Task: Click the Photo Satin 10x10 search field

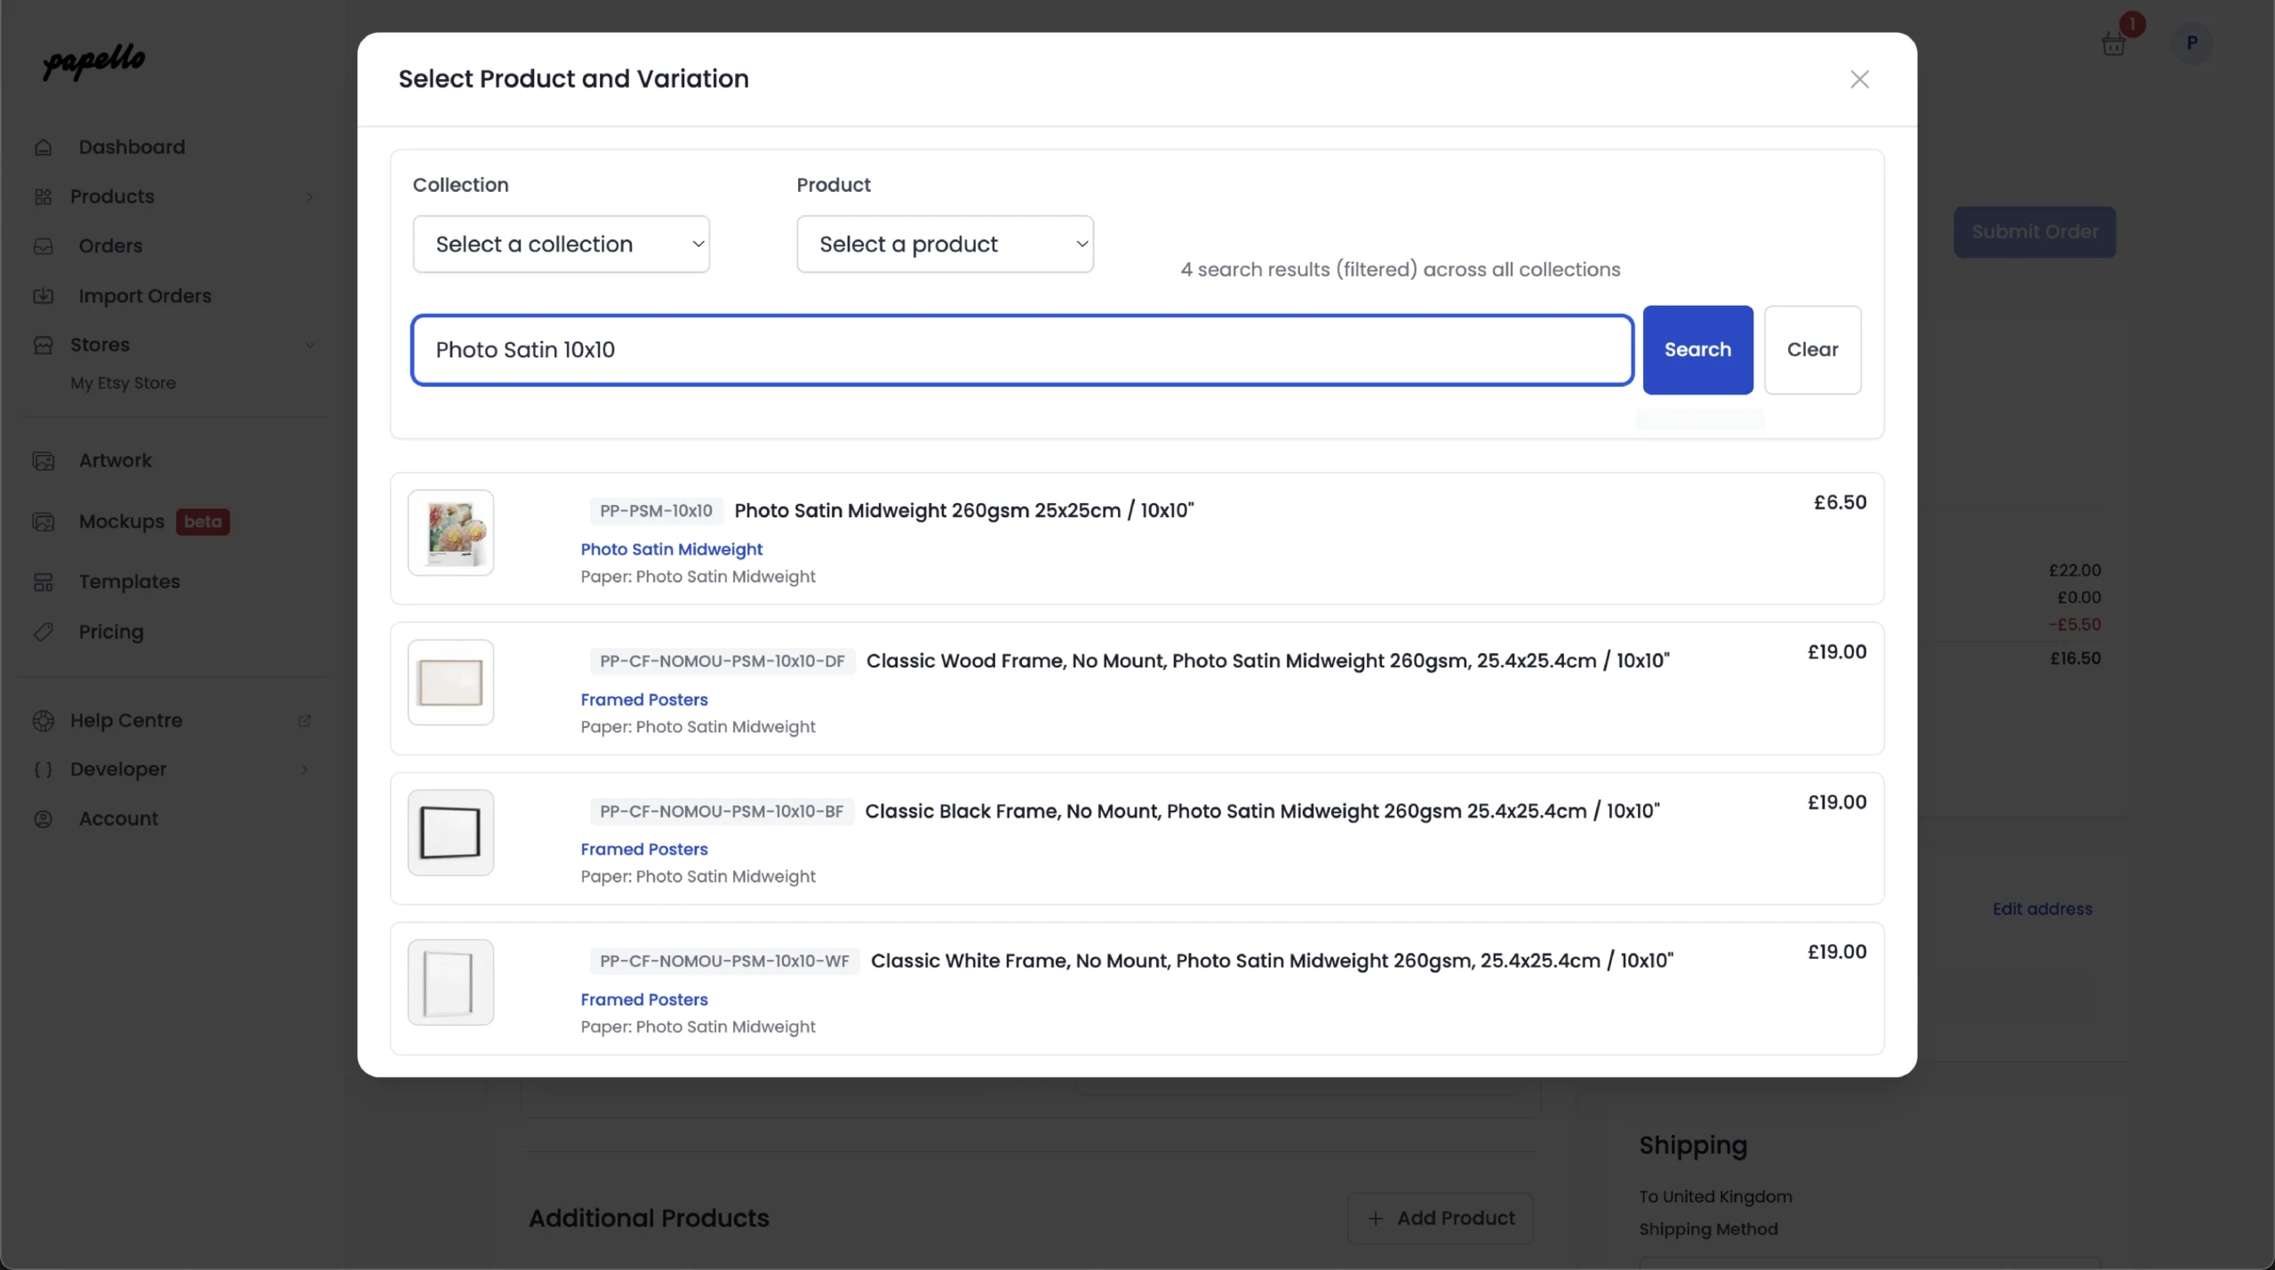Action: (x=1021, y=349)
